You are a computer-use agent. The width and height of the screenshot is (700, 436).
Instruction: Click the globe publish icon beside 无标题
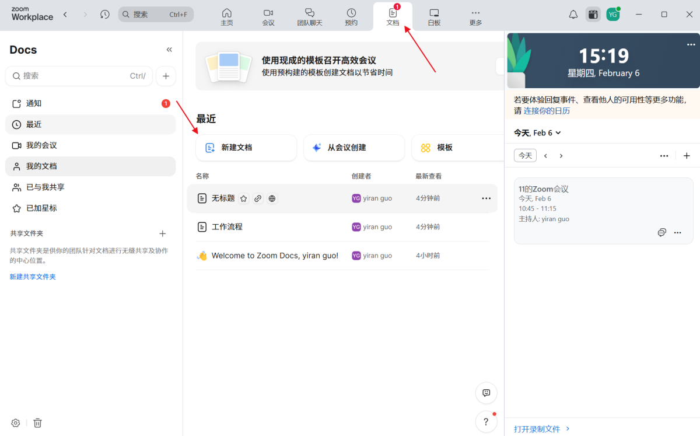click(272, 198)
